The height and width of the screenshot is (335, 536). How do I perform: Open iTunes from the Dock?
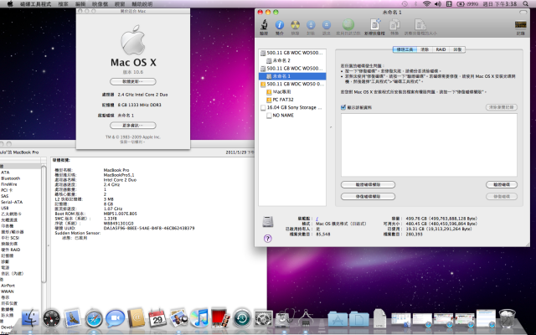pyautogui.click(x=199, y=317)
